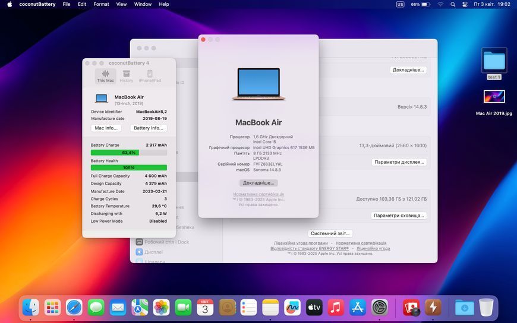Open the Downloads folder in the Dock
This screenshot has width=517, height=323.
click(465, 308)
